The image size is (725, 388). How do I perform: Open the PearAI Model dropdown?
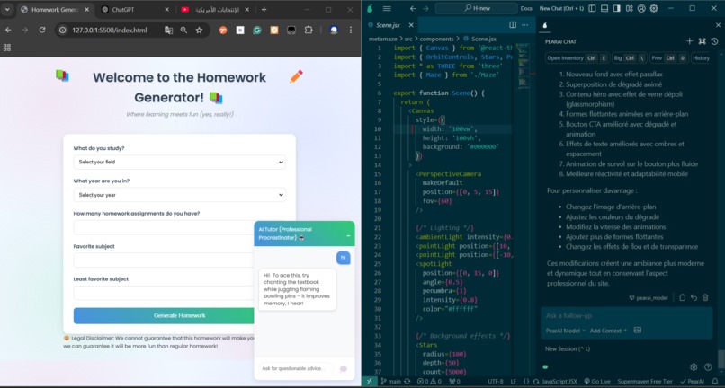566,331
